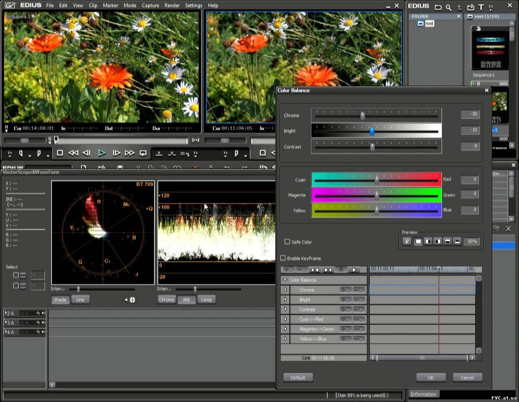
Task: Click the red delete X in timeline toolbar
Action: 195,167
